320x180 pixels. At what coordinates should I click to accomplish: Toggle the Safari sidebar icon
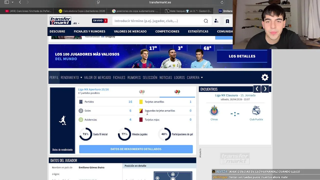point(7,2)
